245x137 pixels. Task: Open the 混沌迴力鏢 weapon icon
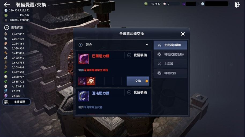pyautogui.click(x=84, y=96)
